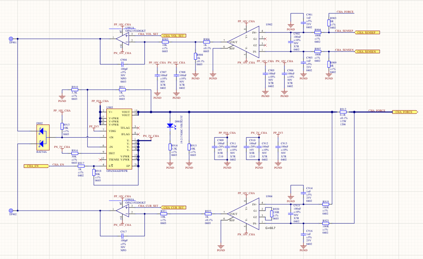Click test point TP901 symbol
This screenshot has width=423, height=259.
tap(11, 39)
